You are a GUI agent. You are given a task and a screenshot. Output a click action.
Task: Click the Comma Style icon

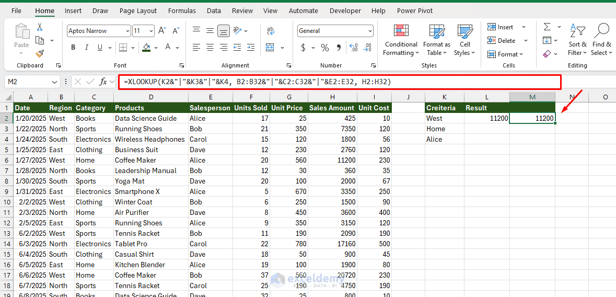pyautogui.click(x=339, y=48)
